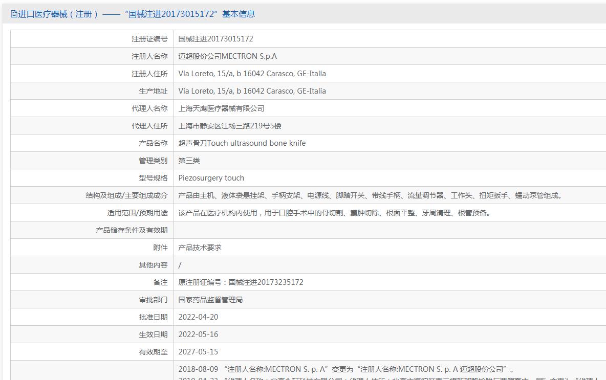Click the 批准日期 label
Viewport: 606px width, 380px height.
click(153, 317)
